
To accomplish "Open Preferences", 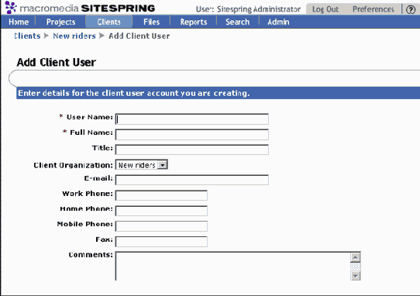I will point(374,9).
